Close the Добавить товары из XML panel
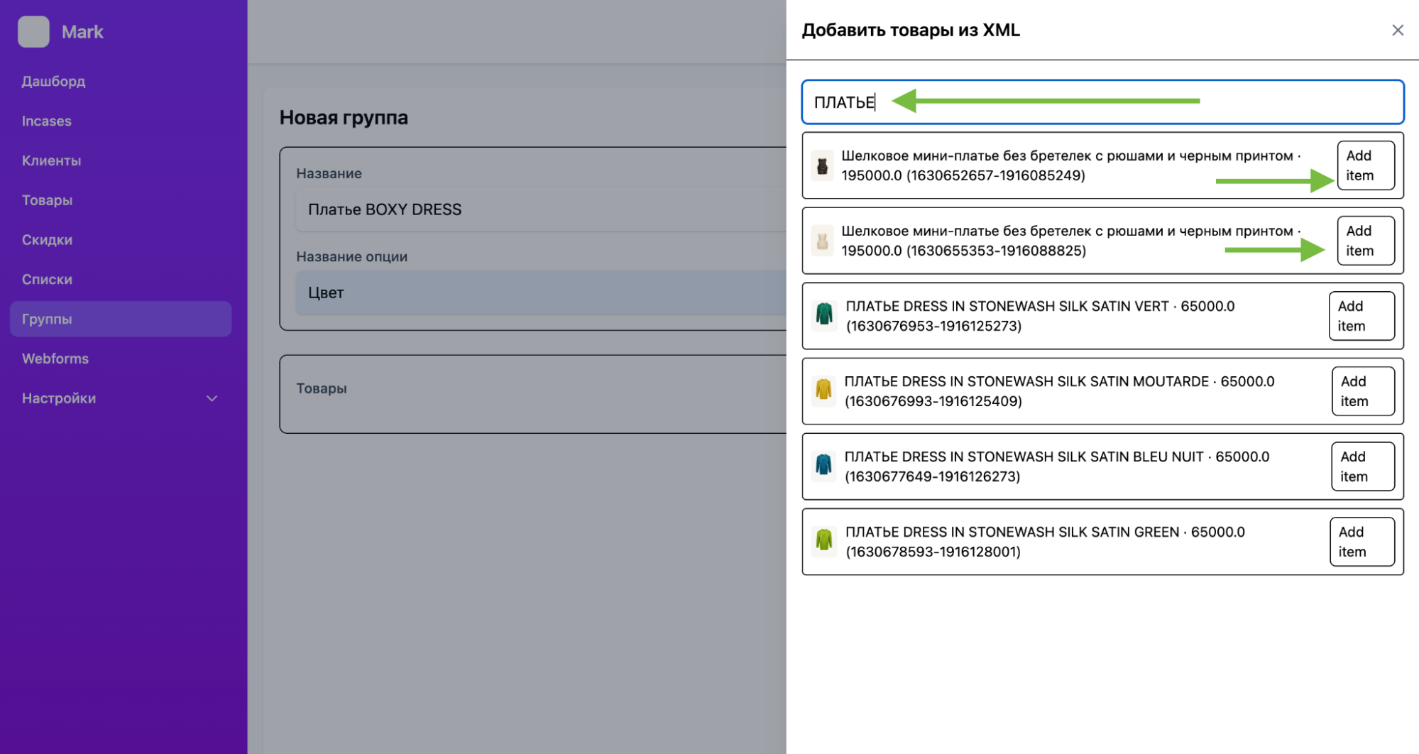This screenshot has height=754, width=1419. tap(1397, 30)
